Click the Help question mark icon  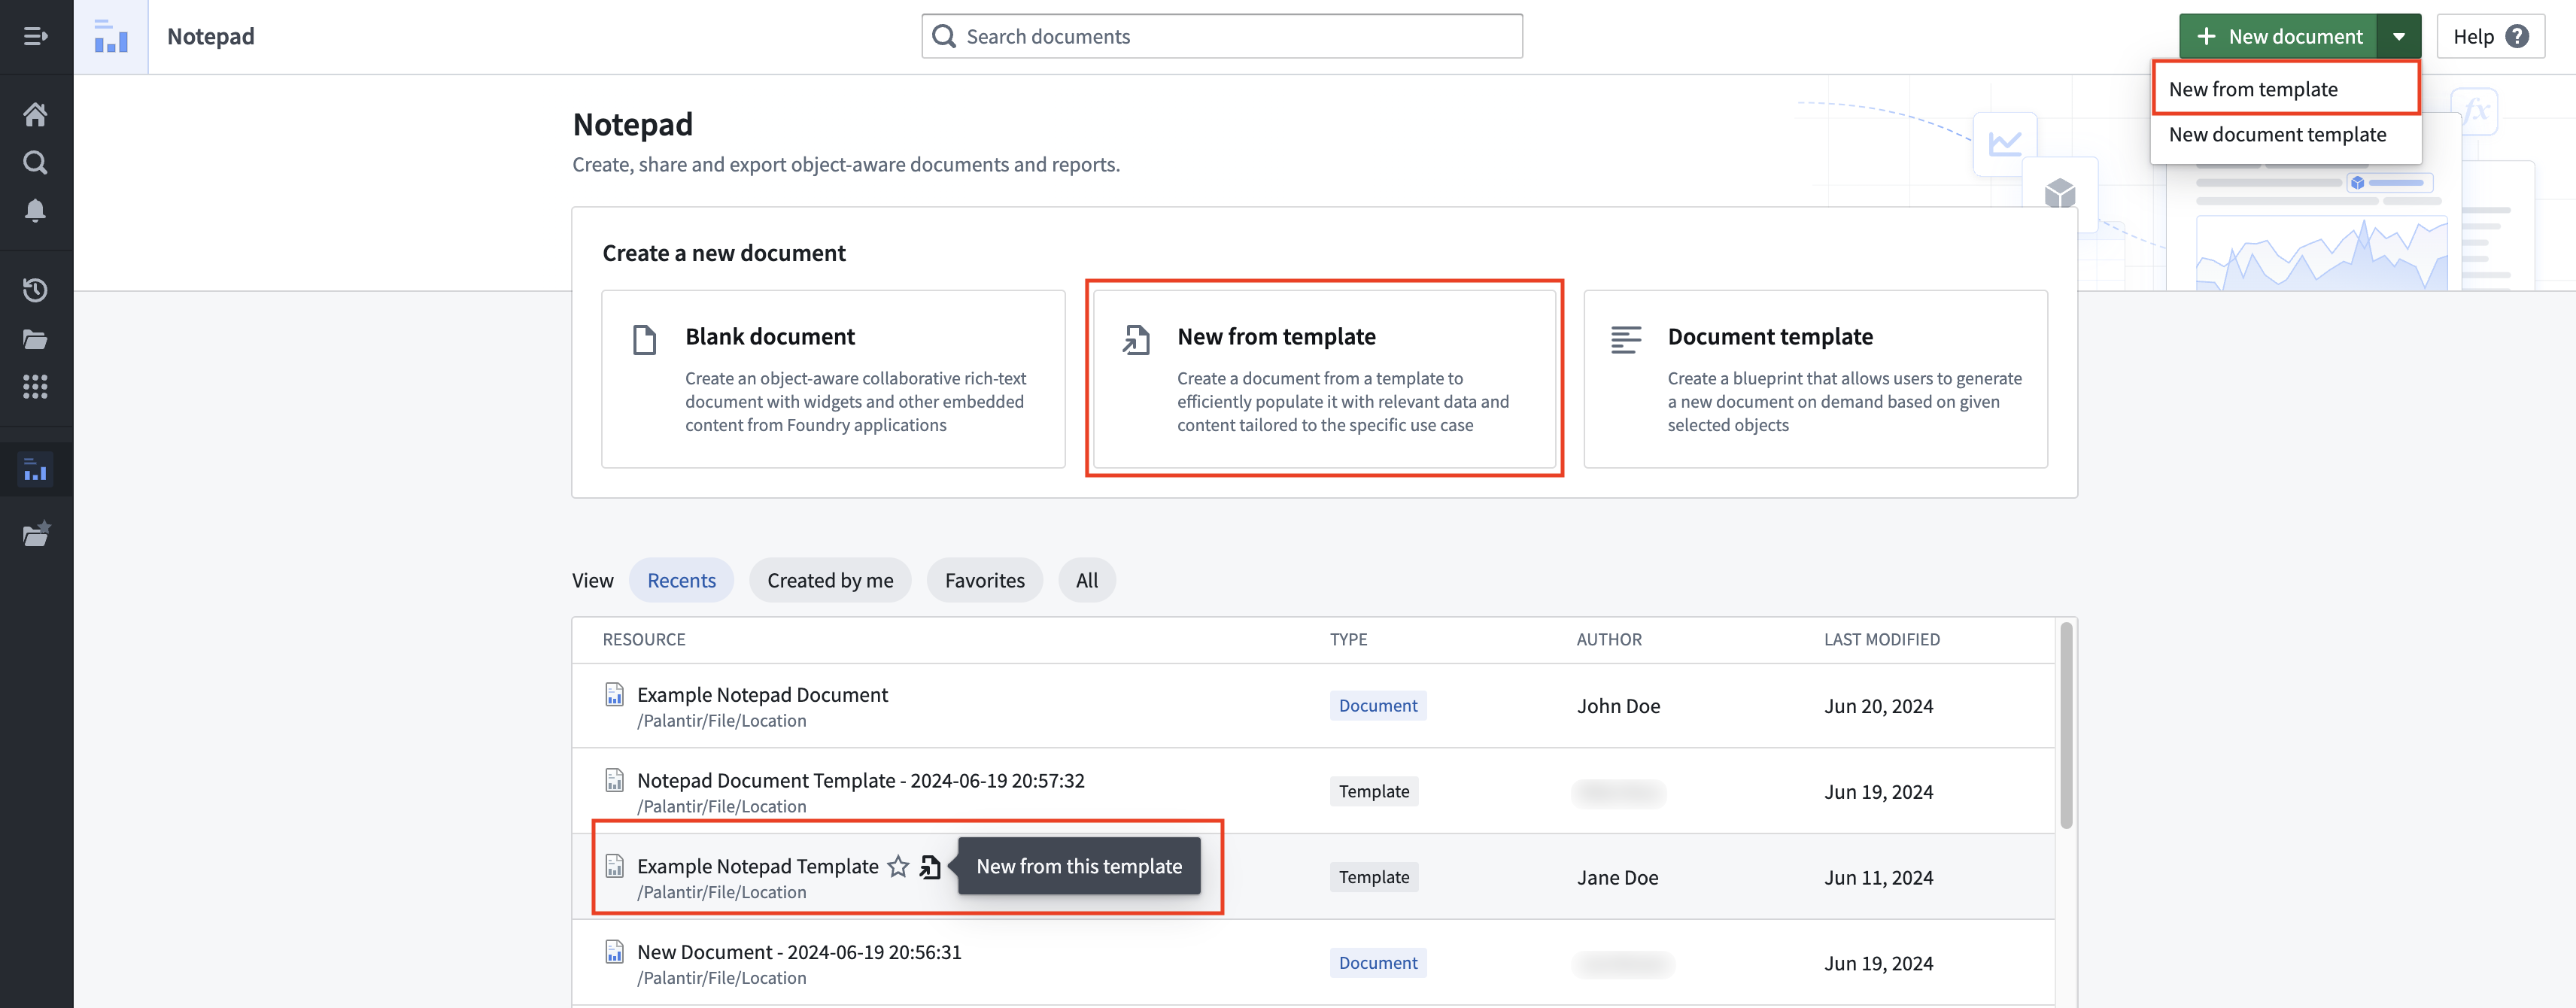(x=2517, y=36)
